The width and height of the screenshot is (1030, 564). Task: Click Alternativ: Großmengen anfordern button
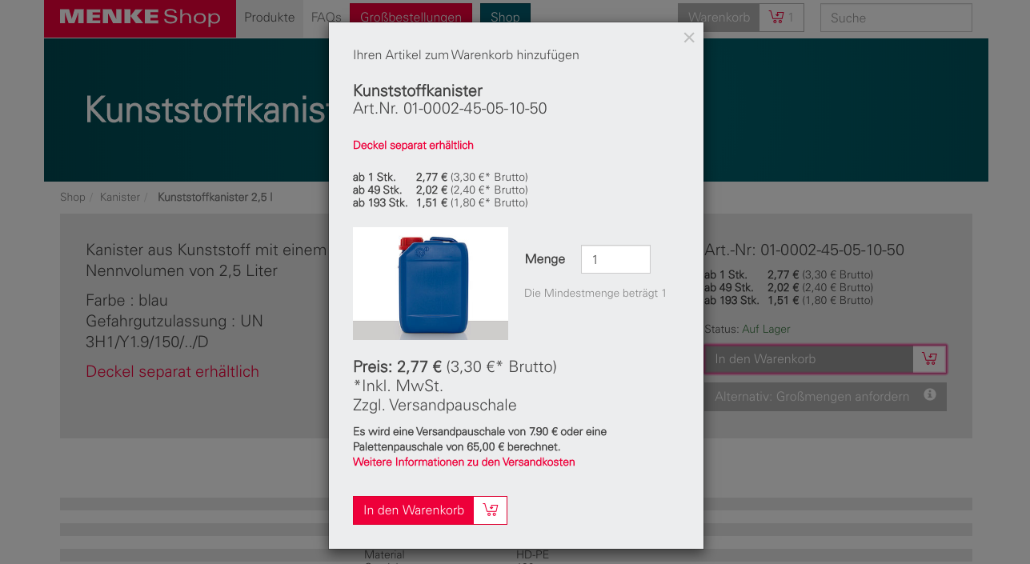812,397
